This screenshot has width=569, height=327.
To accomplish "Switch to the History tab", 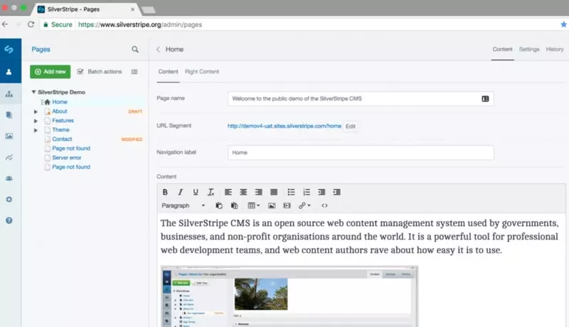I will click(555, 49).
